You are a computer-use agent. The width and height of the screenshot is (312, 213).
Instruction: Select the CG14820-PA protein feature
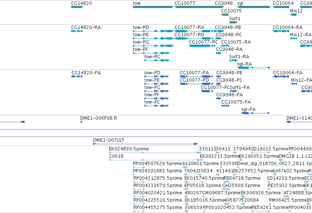coord(77,76)
